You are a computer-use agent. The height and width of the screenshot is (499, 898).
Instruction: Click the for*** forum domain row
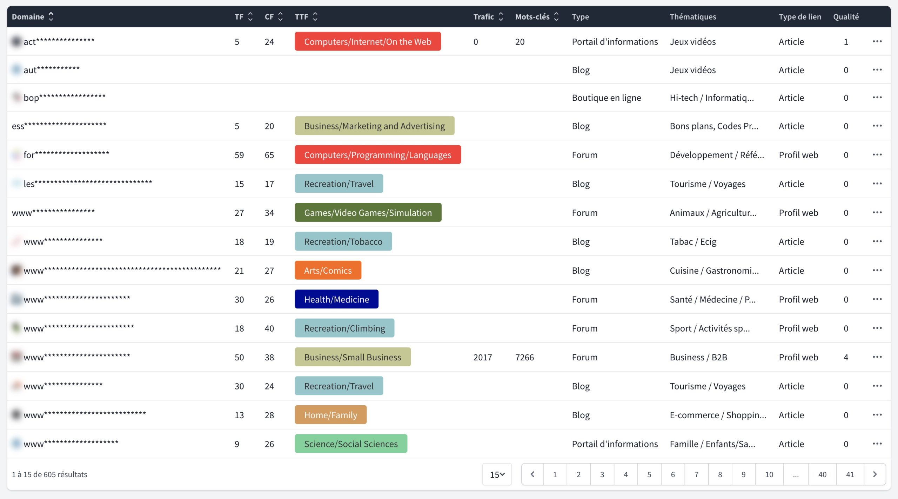point(66,155)
